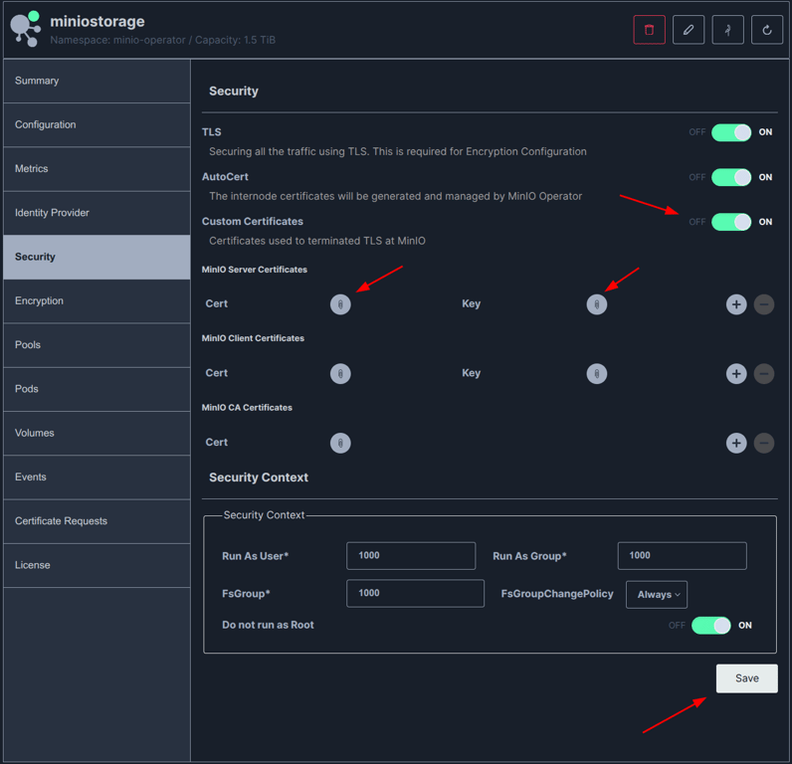Screen dimensions: 792x764
Task: Click the FsGroup input field
Action: tap(415, 593)
